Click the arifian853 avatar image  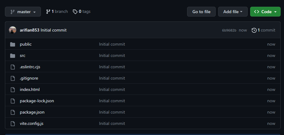[13, 30]
